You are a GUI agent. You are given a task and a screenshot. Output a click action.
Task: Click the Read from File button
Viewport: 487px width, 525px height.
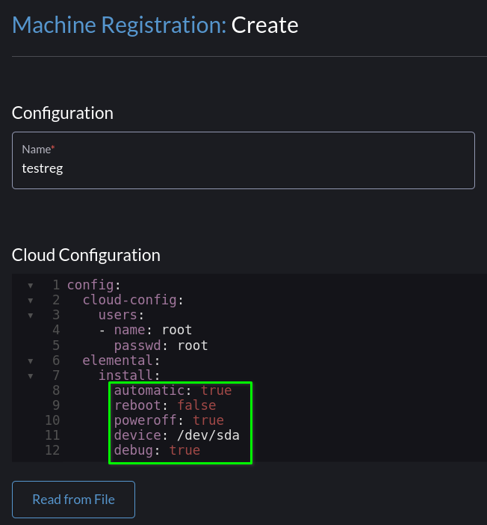point(74,500)
